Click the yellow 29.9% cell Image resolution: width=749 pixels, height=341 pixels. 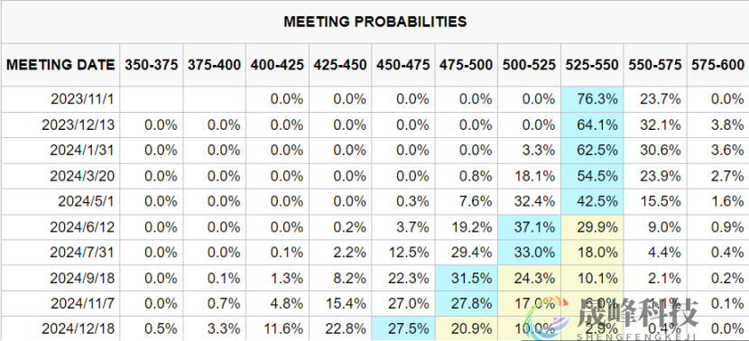592,226
